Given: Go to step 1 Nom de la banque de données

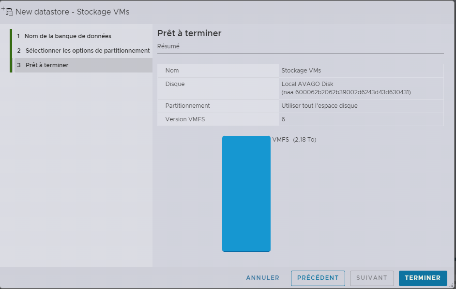Looking at the screenshot, I should point(68,36).
